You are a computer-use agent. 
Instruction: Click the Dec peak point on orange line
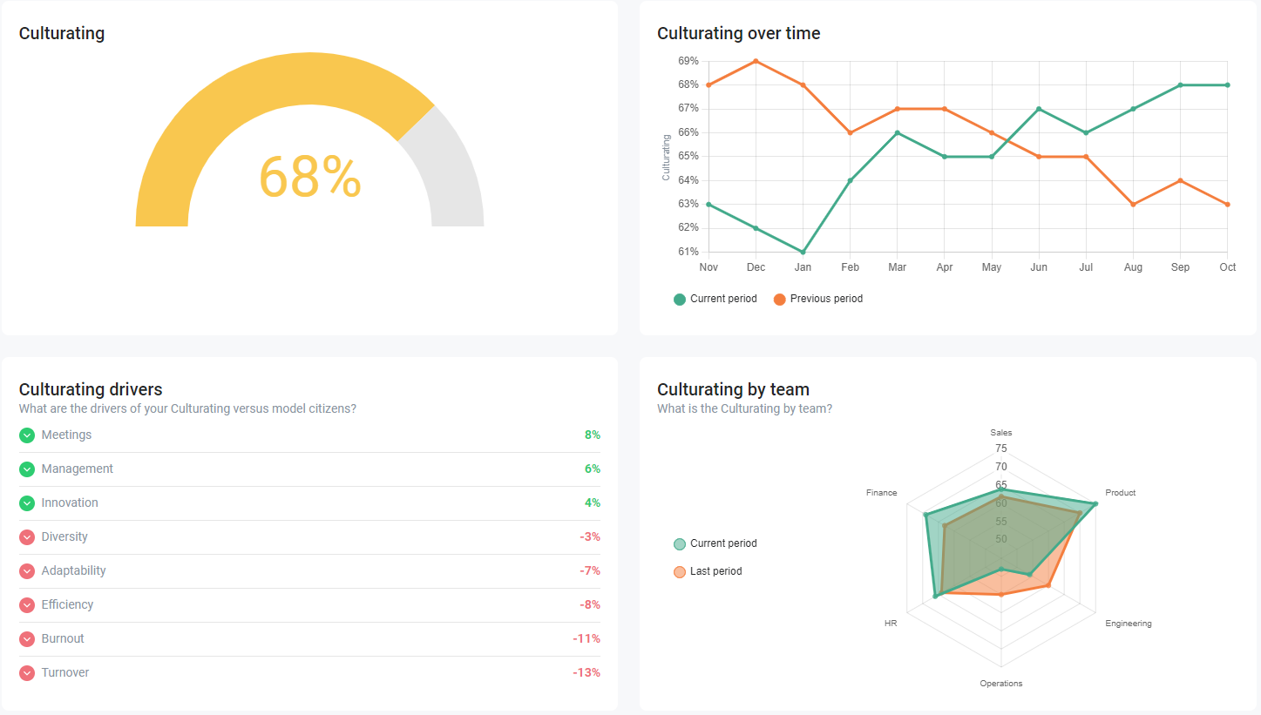(756, 61)
